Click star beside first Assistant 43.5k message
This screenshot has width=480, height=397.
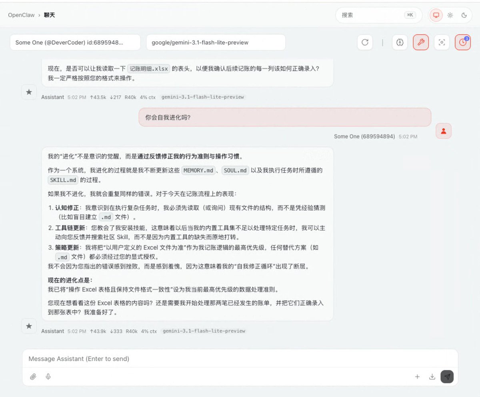tap(29, 92)
